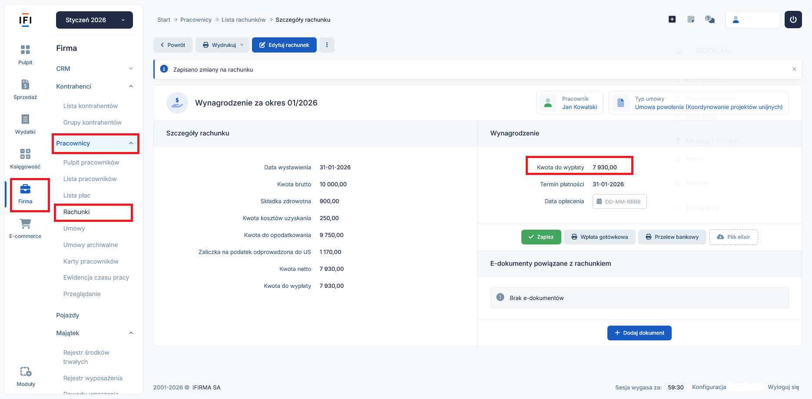Screen dimensions: 812x399
Task: Click the Edytuj rachunek button
Action: coord(284,45)
